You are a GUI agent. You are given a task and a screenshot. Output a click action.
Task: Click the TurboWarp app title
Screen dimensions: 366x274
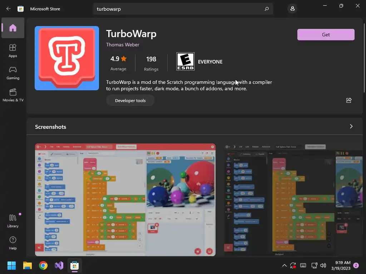click(x=131, y=34)
